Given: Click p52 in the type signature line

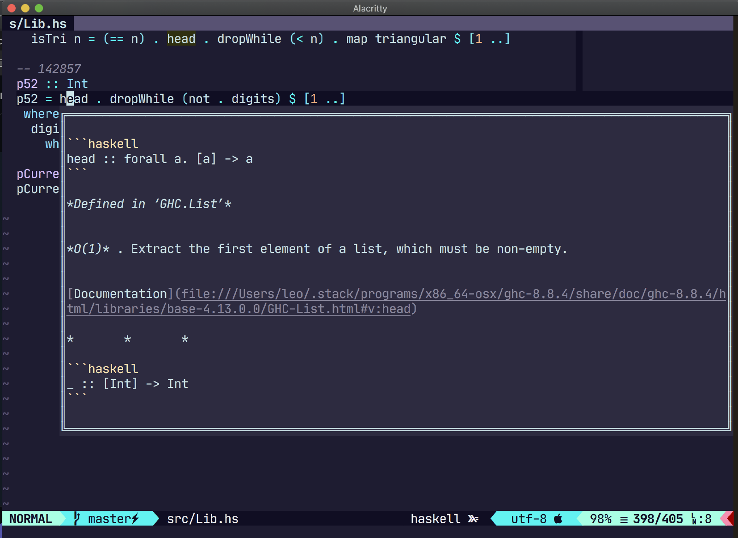Looking at the screenshot, I should pyautogui.click(x=27, y=84).
